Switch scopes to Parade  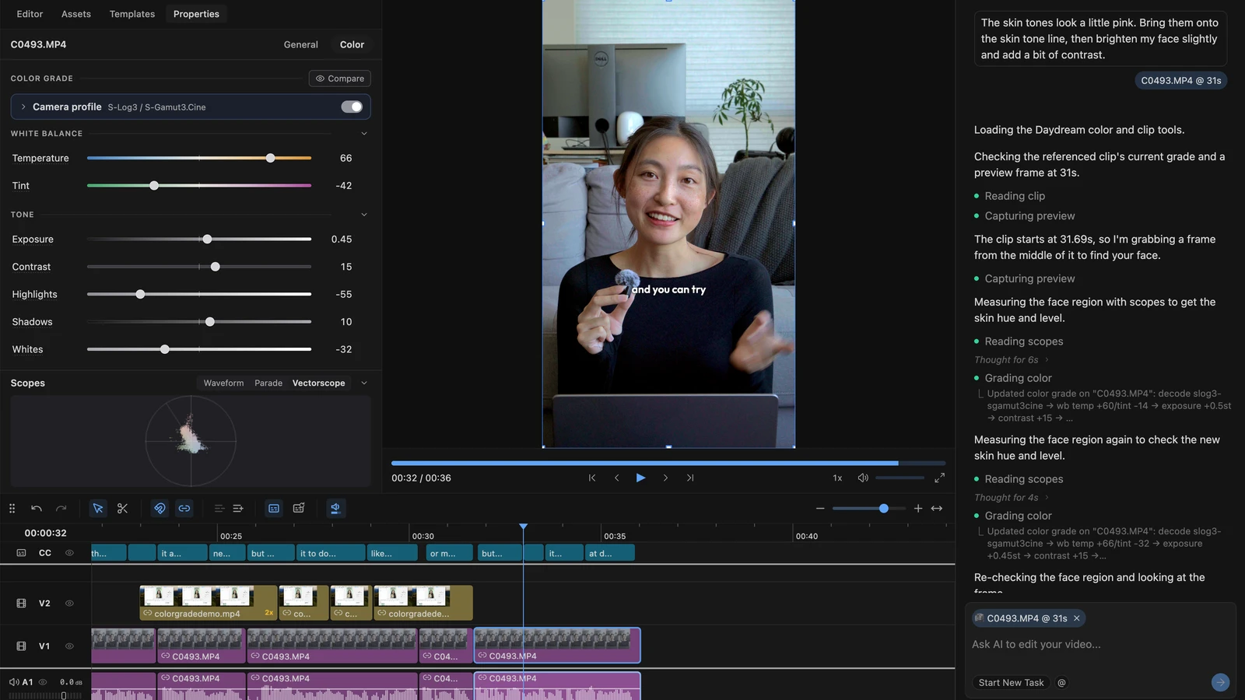268,383
